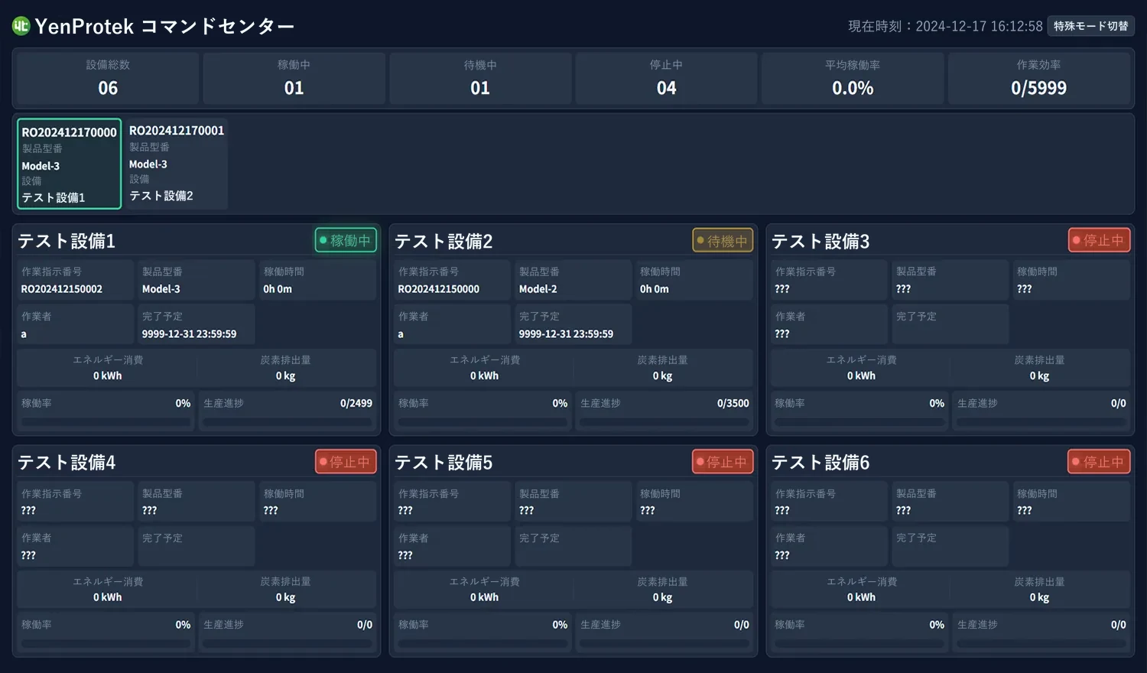Click 停止中 status badge on テスト設備3

[x=1099, y=240]
